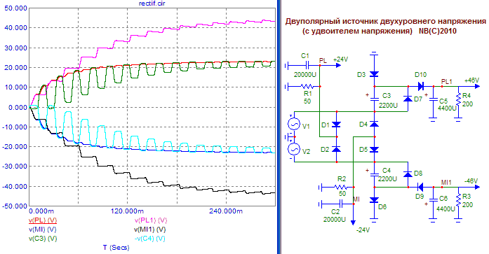Click the 50.000 voltage axis label
Screen dimensions: 489x254
(x=15, y=8)
